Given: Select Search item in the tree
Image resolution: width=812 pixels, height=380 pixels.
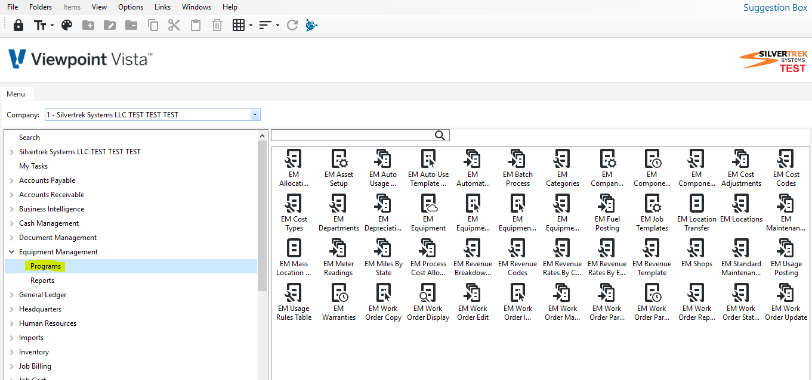Looking at the screenshot, I should (x=29, y=138).
